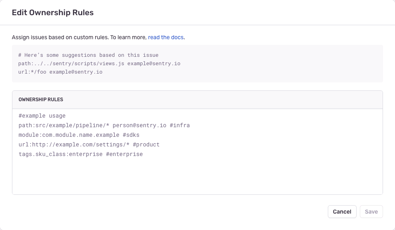This screenshot has width=395, height=230.
Task: Click the suggested "url:*/foo" text
Action: click(32, 72)
